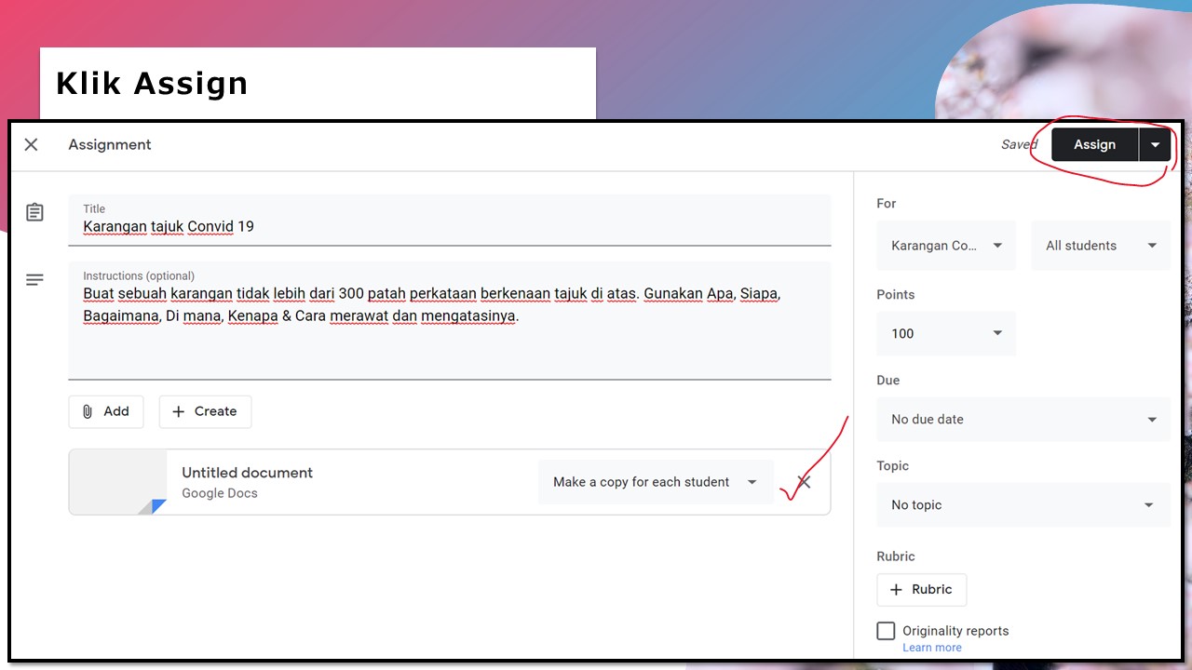The image size is (1192, 670).
Task: Open the Points 100 dropdown
Action: coord(946,333)
